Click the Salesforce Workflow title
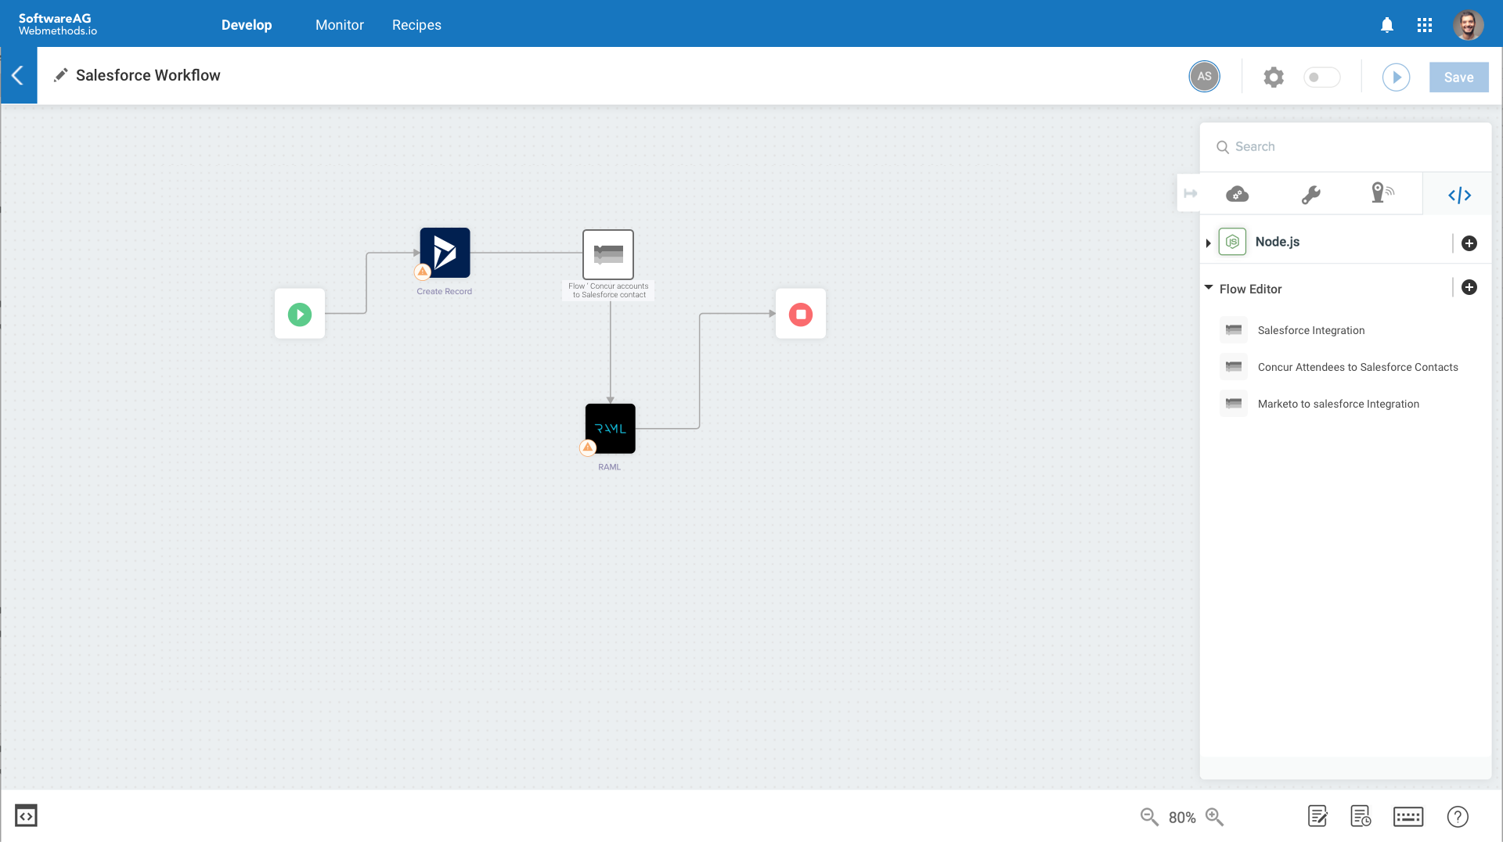Screen dimensions: 1503x845 click(x=148, y=75)
